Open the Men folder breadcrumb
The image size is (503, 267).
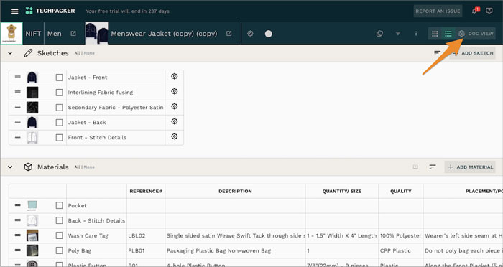55,33
